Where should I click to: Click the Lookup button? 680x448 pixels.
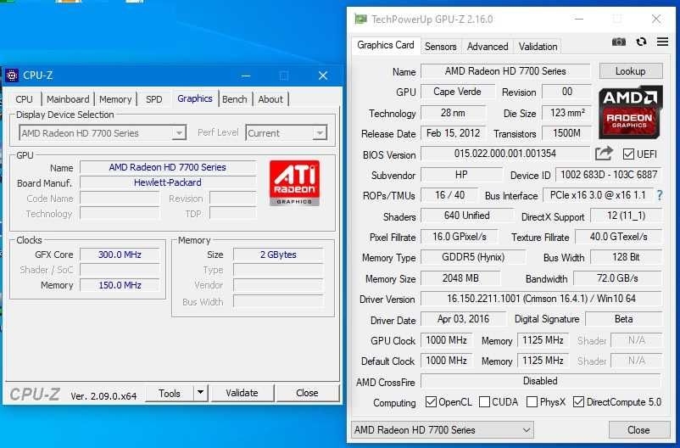pos(631,71)
